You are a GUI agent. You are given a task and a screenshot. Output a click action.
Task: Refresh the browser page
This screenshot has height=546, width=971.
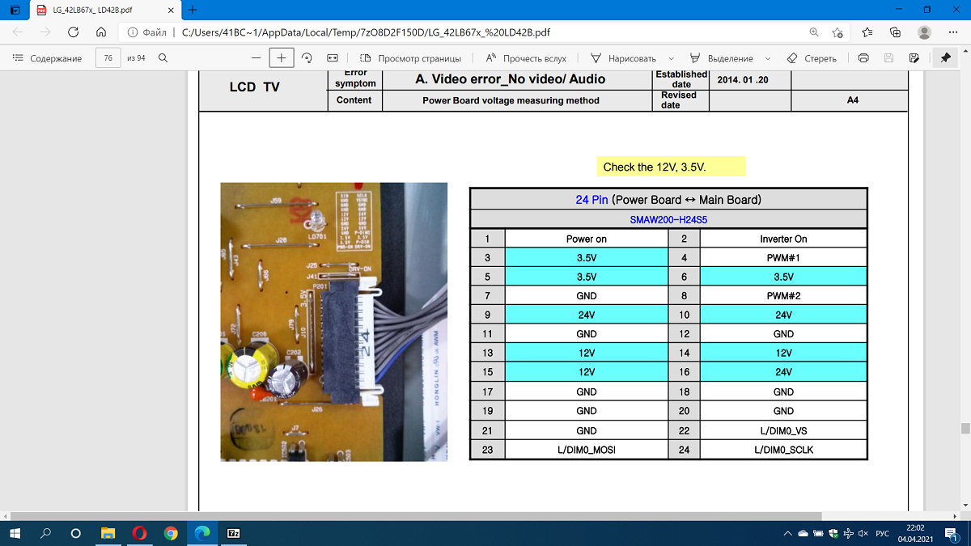click(73, 32)
